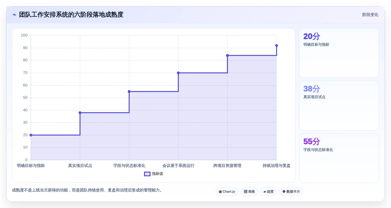Click the data point at 真实项目试点 (38)

click(80, 113)
